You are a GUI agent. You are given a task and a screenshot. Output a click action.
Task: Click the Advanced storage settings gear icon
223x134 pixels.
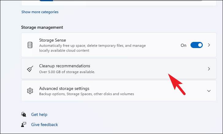tap(30, 91)
